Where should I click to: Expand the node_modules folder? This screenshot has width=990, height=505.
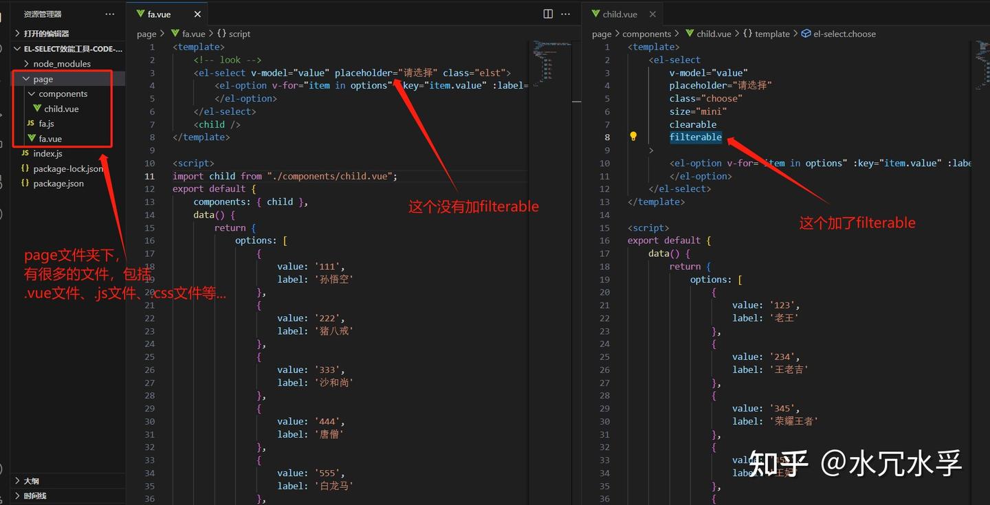62,63
